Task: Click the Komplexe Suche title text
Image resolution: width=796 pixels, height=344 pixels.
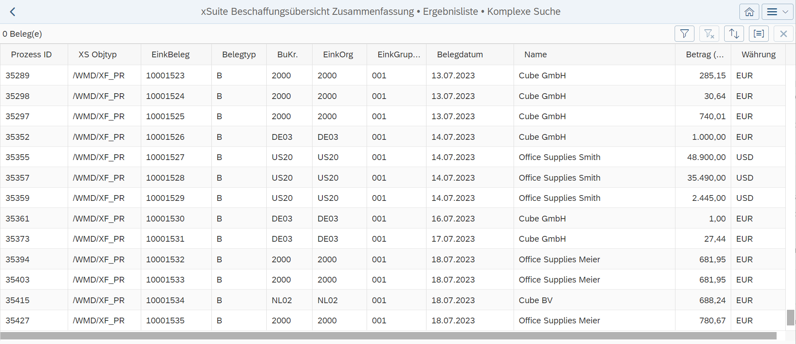Action: click(x=524, y=12)
